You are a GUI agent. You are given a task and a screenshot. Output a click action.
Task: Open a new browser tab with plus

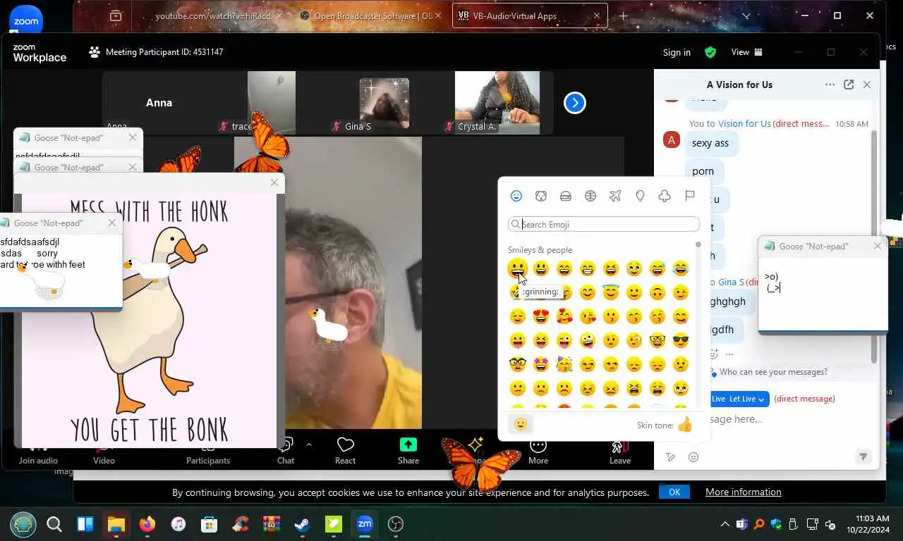623,15
